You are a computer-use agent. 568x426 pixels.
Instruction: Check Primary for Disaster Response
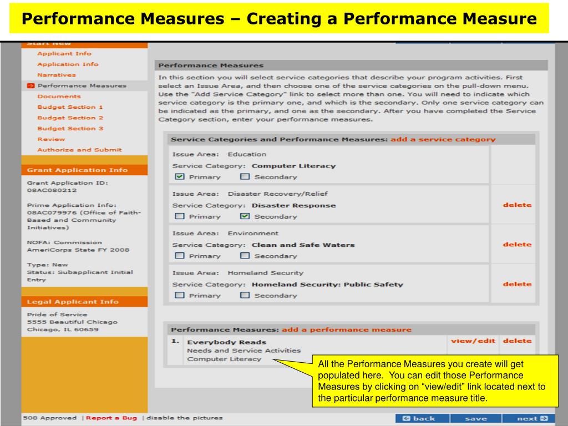point(180,216)
